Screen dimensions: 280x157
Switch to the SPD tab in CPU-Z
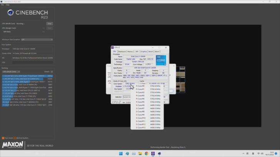[x=137, y=52]
